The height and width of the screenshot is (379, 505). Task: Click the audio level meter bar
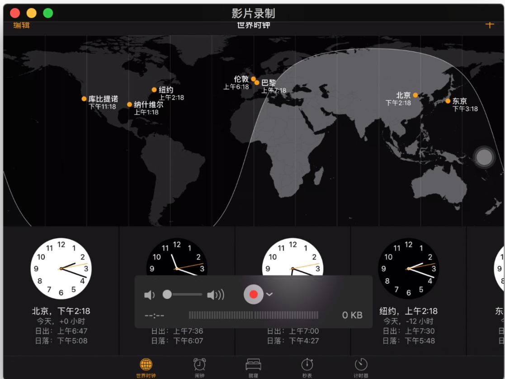tap(253, 315)
